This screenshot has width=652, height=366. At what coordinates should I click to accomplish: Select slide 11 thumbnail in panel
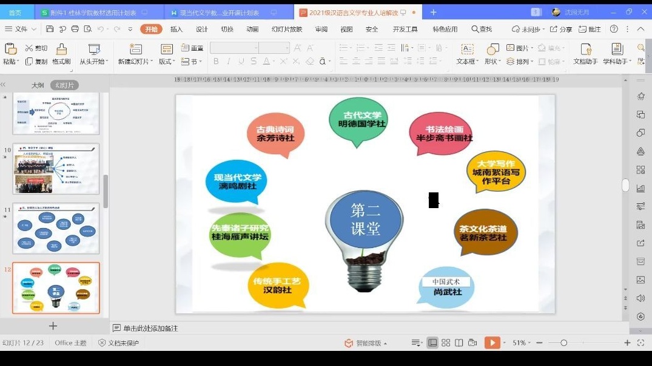(56, 228)
